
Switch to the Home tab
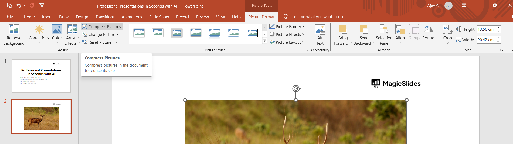click(29, 17)
